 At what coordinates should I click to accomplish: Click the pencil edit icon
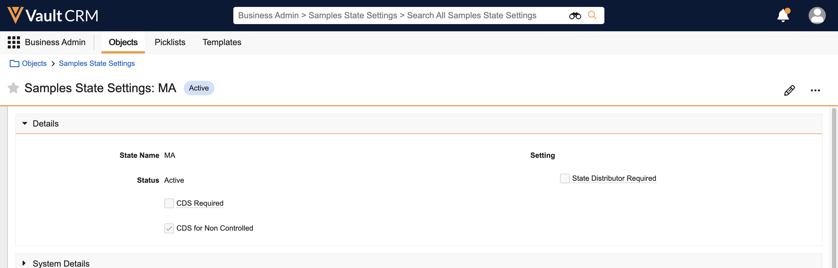pyautogui.click(x=789, y=90)
